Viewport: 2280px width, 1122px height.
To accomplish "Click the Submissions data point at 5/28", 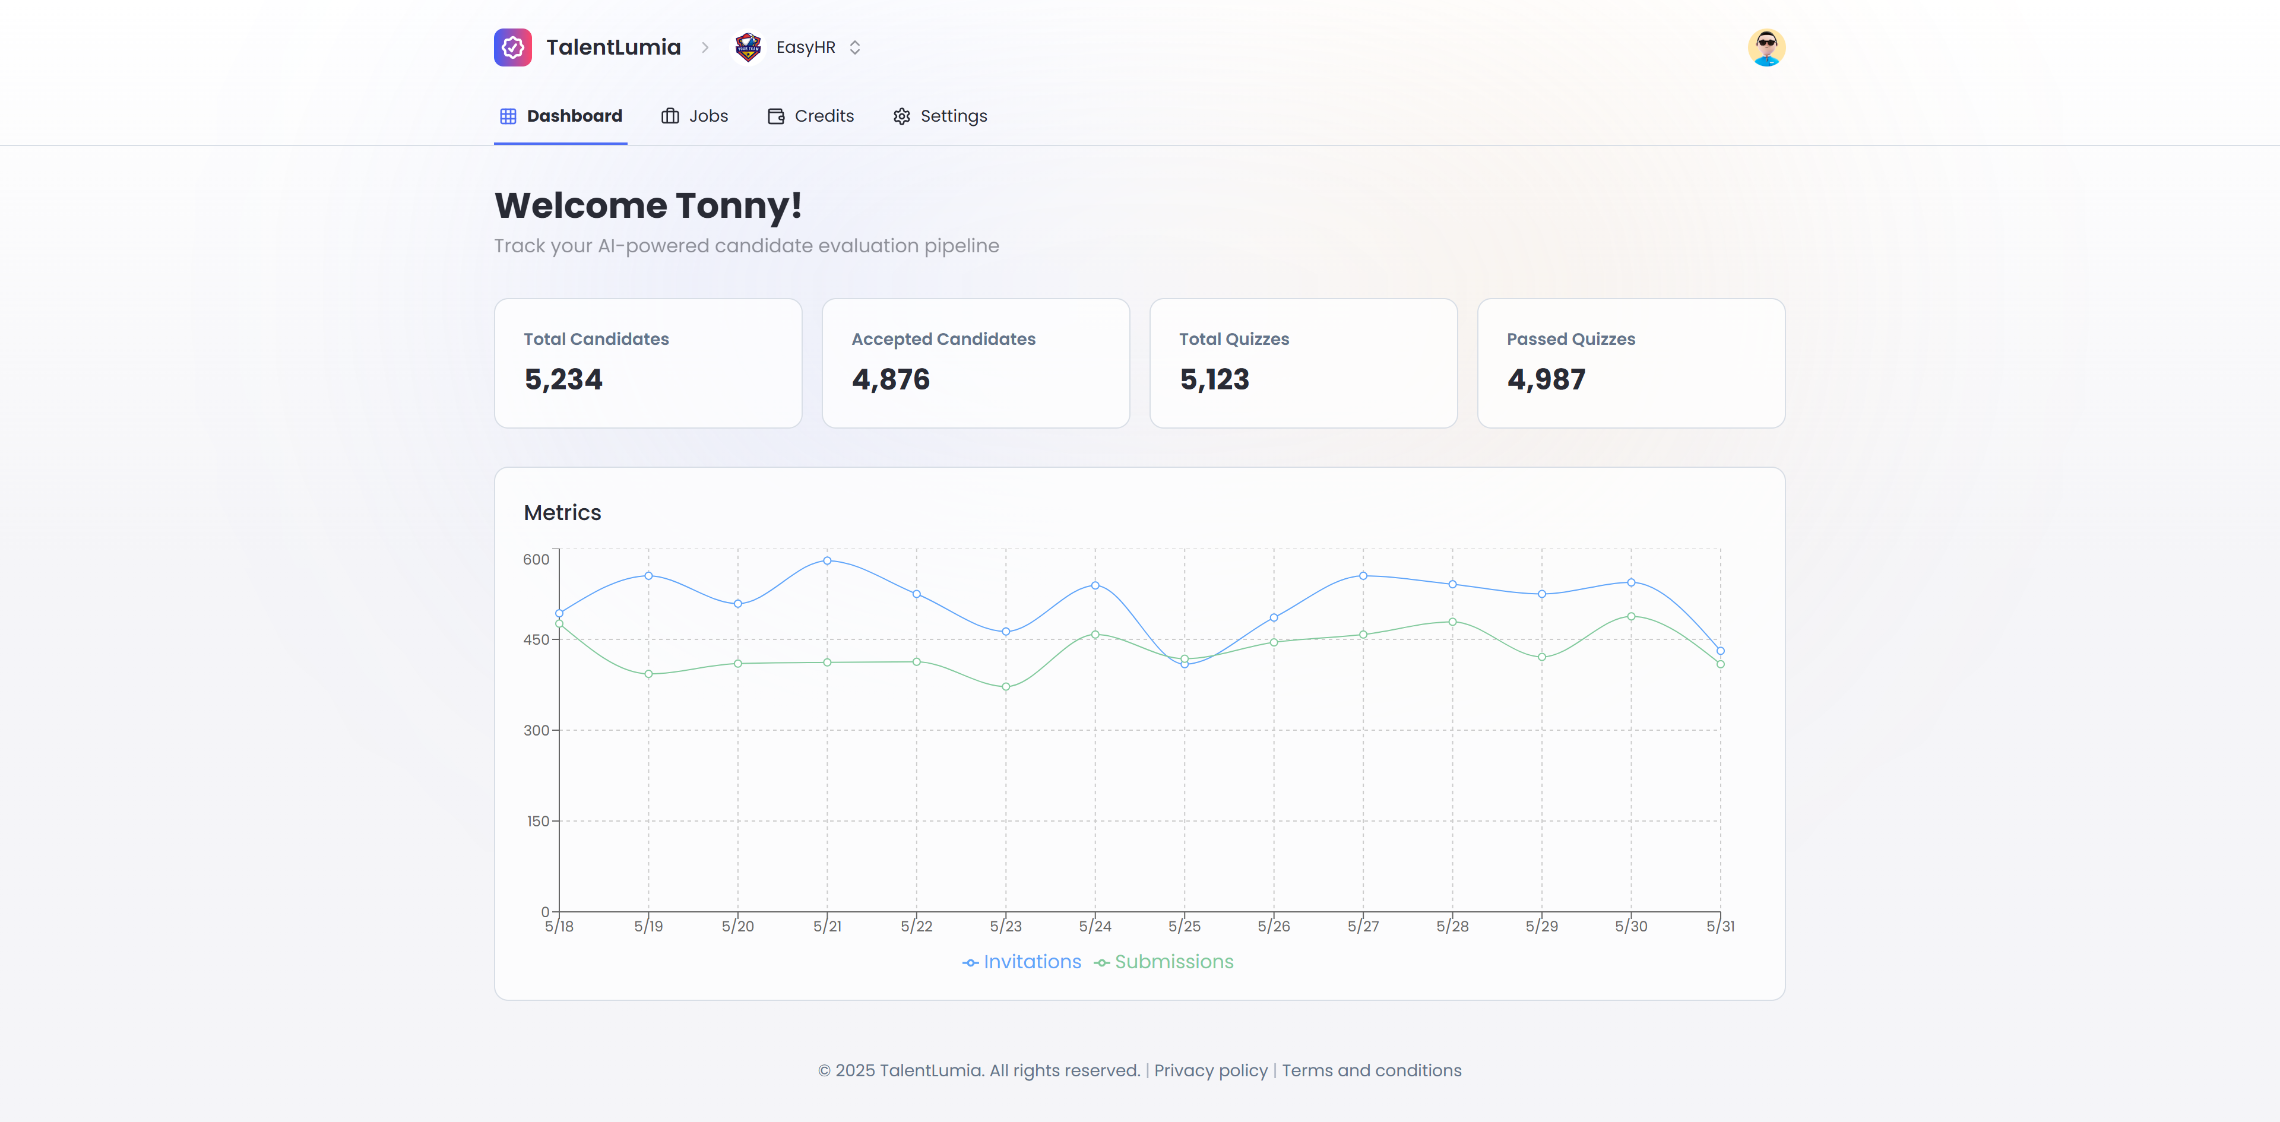I will click(1452, 622).
